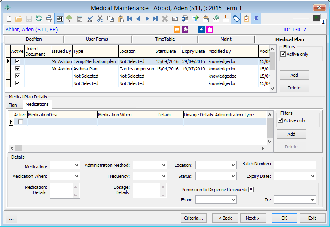330x227 pixels.
Task: Open the calculator icon
Action: click(x=80, y=19)
